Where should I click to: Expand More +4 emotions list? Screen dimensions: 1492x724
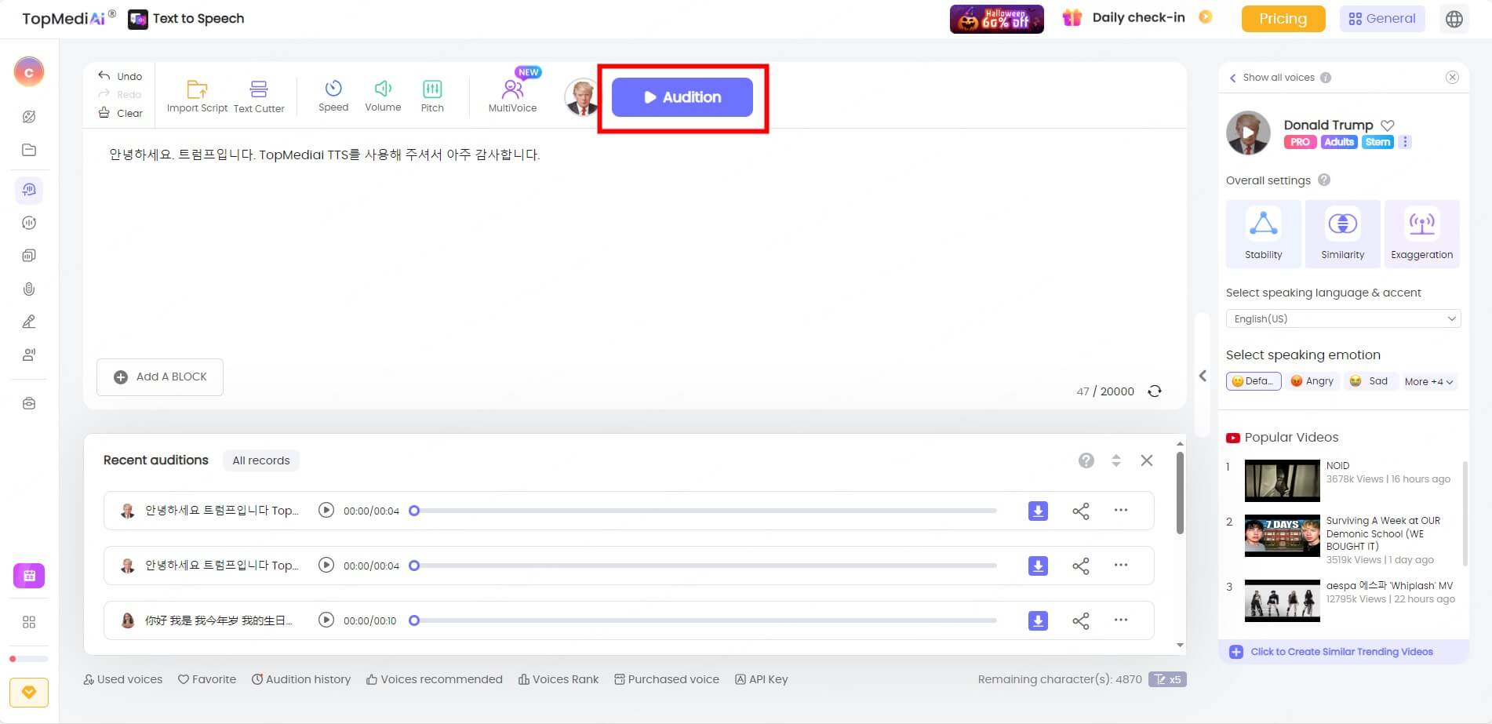(x=1429, y=382)
